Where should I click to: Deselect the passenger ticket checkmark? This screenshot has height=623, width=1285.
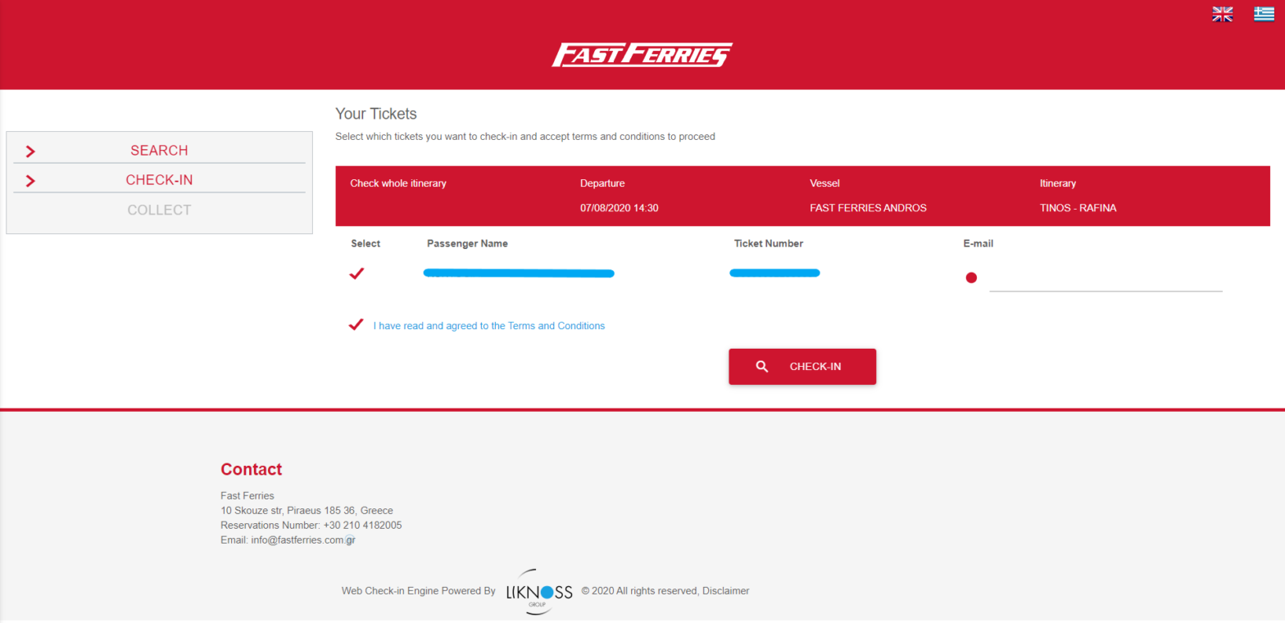(356, 273)
